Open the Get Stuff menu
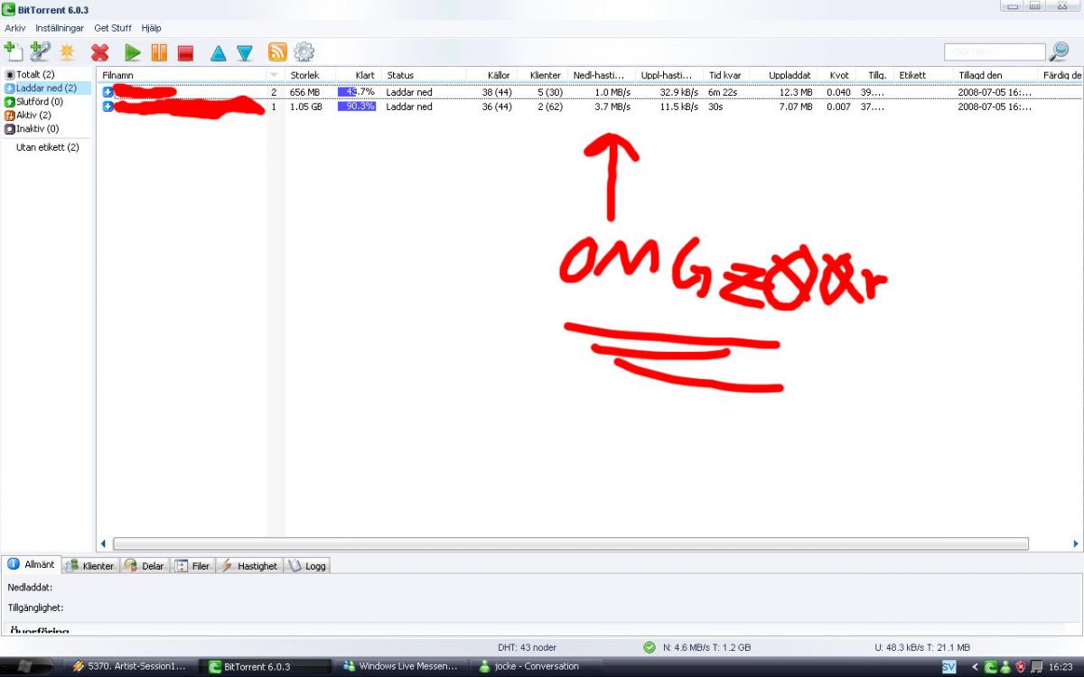Screen dimensions: 1084x677 point(113,28)
